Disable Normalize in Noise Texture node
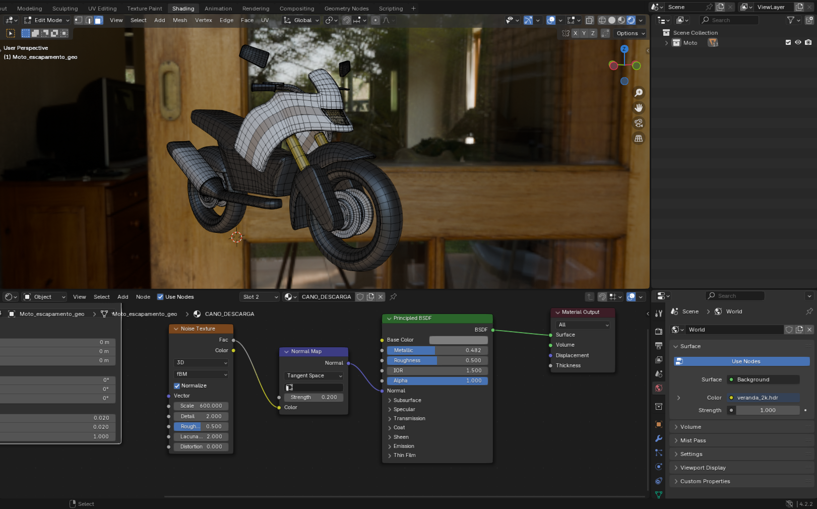 click(x=177, y=386)
